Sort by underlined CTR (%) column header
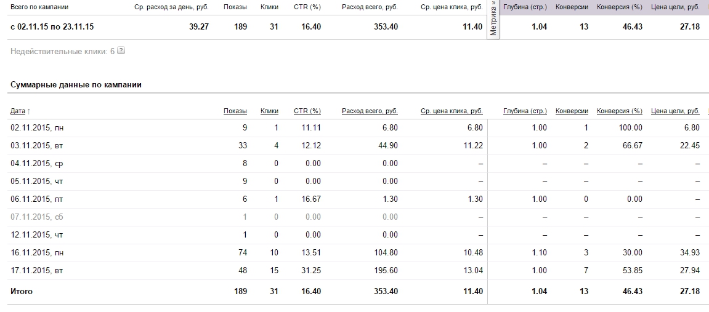The width and height of the screenshot is (709, 312). [307, 111]
